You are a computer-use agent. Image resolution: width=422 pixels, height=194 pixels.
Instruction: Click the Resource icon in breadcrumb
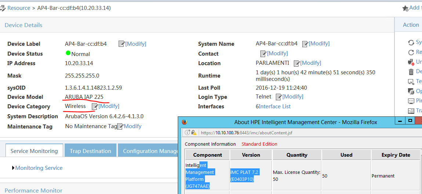coord(3,8)
